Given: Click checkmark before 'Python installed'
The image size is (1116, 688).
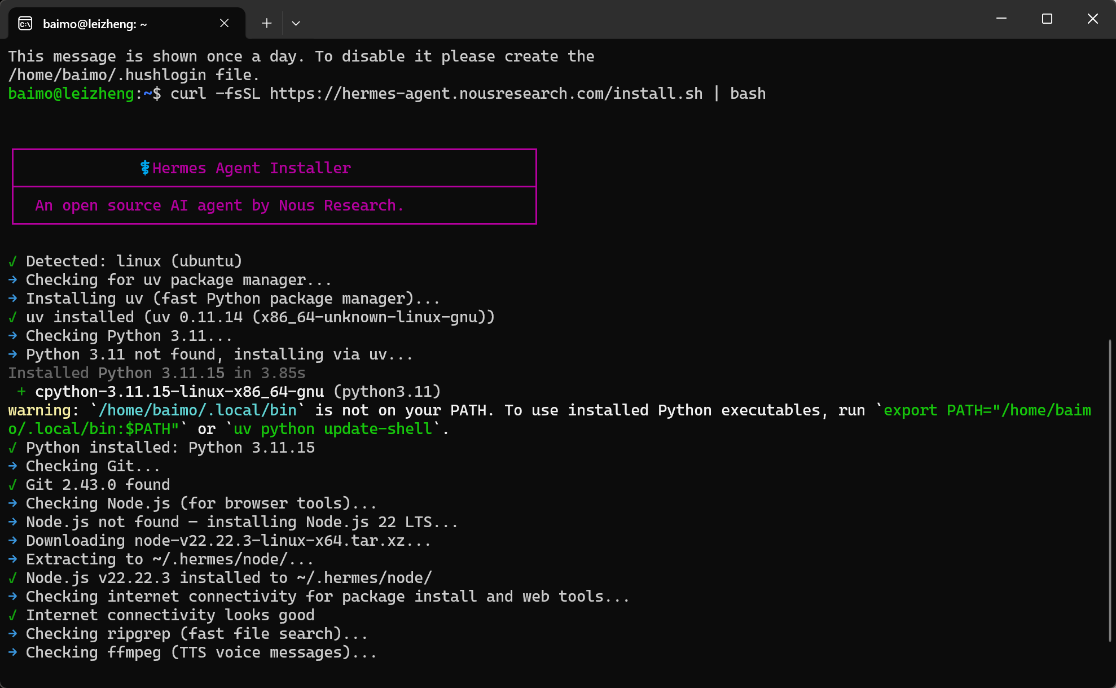Looking at the screenshot, I should coord(13,448).
